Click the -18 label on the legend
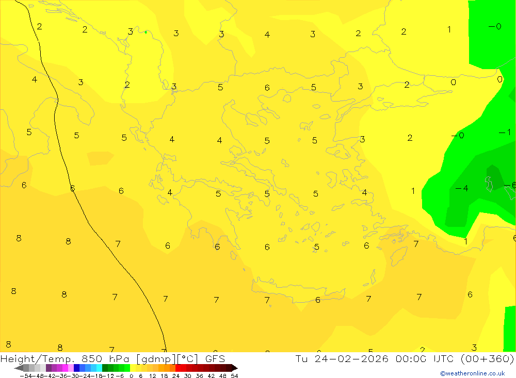Viewport: 516px width, 378px height. [96, 376]
